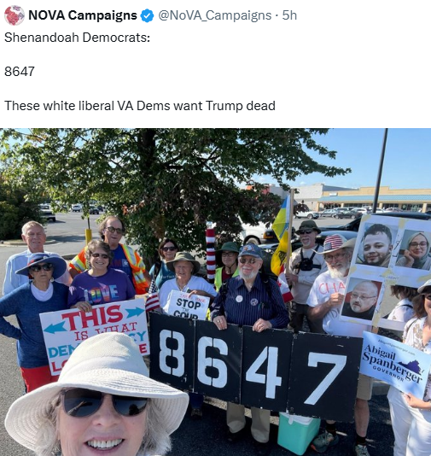Image resolution: width=431 pixels, height=456 pixels.
Task: Click the black 8647 number sign in photo
Action: (255, 366)
